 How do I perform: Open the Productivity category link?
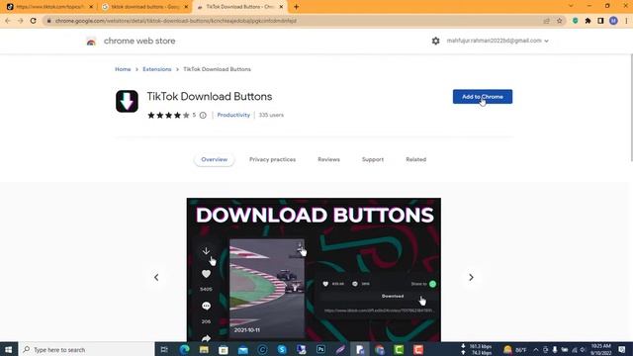233,115
